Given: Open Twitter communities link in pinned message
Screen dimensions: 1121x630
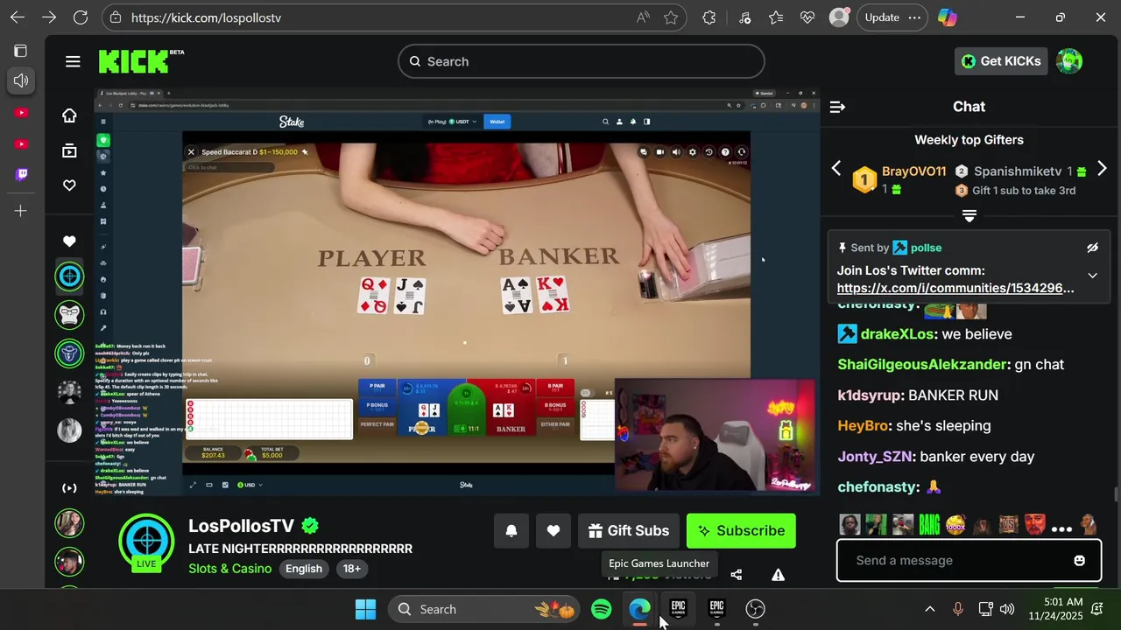Looking at the screenshot, I should click(955, 288).
